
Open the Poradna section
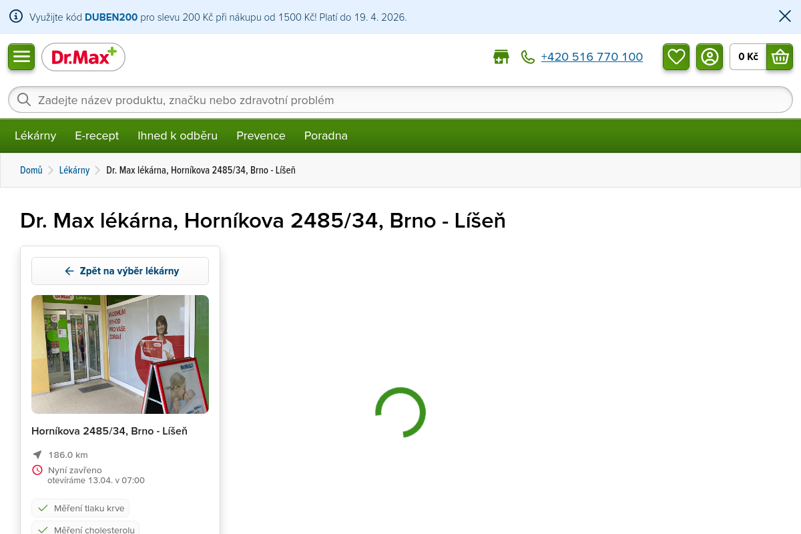pos(326,136)
